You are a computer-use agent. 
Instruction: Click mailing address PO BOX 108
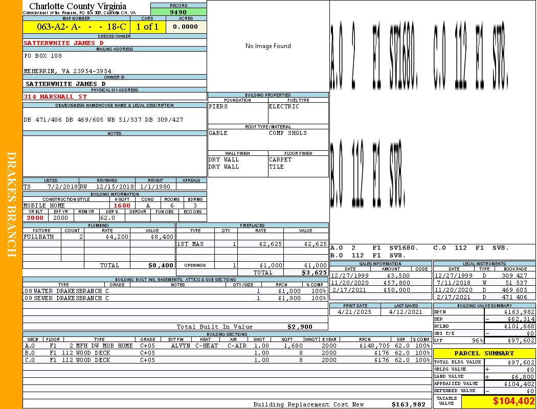(x=43, y=56)
